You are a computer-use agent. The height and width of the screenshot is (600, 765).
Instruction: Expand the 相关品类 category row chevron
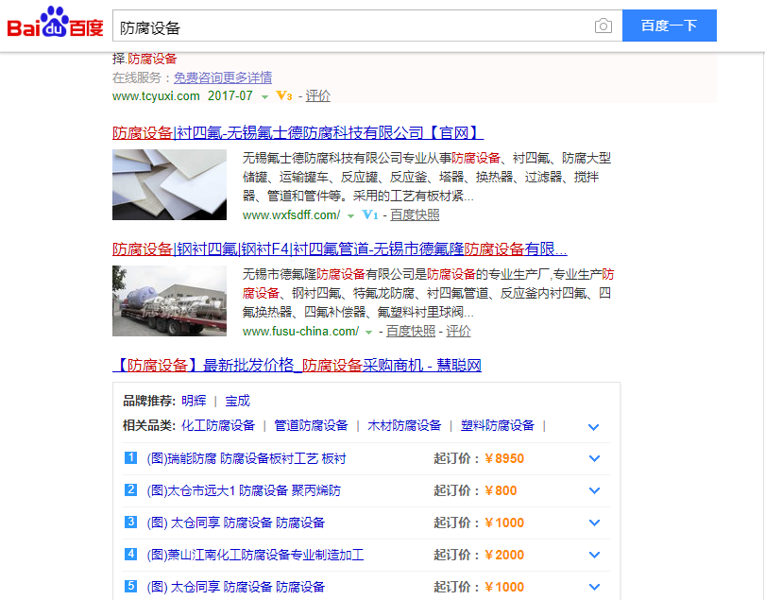[593, 427]
